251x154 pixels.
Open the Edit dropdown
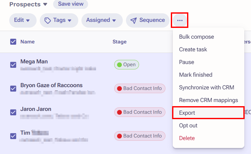[23, 20]
